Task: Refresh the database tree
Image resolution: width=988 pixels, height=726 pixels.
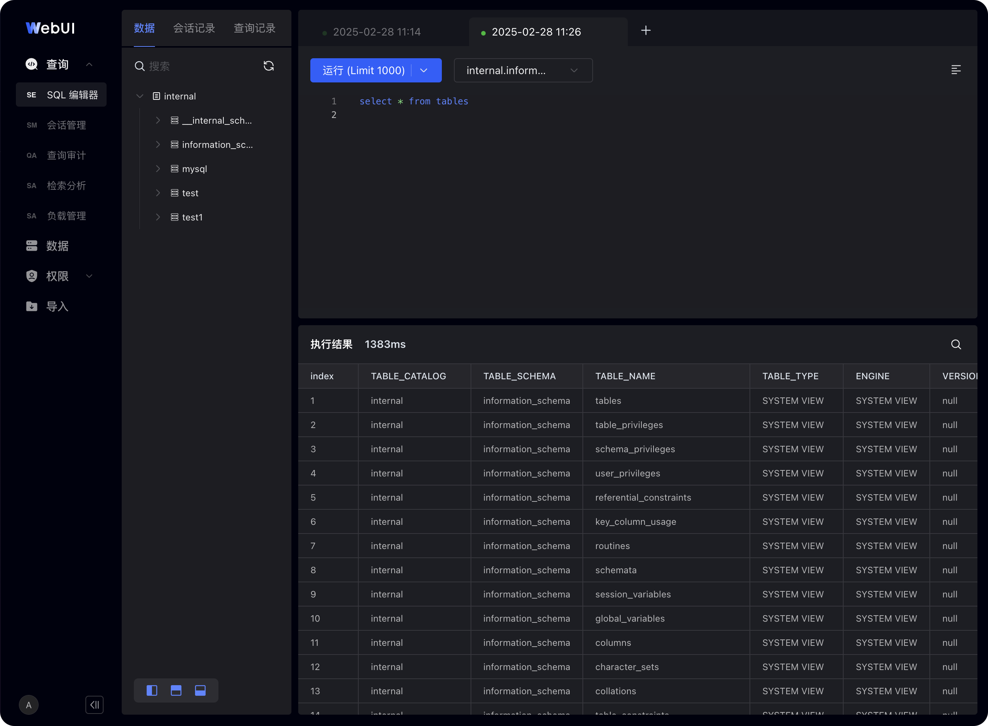Action: tap(268, 66)
